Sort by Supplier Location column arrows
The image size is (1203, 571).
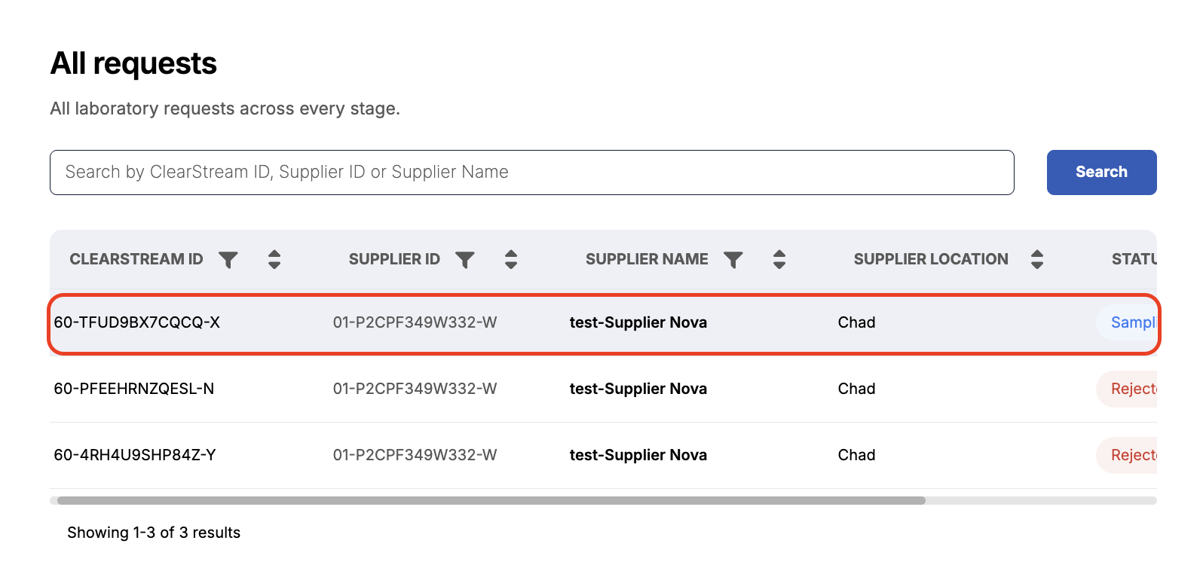(x=1037, y=259)
